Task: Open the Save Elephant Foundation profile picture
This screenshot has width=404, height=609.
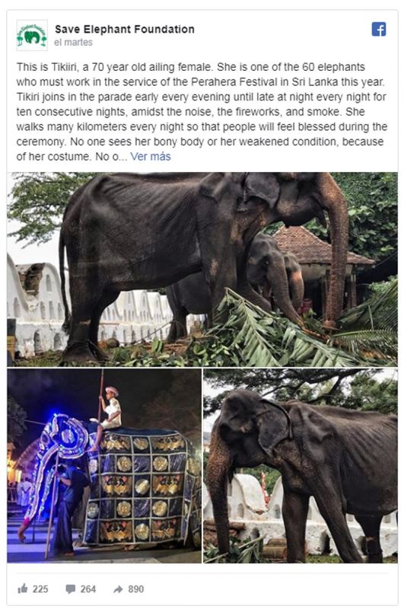Action: coord(32,35)
